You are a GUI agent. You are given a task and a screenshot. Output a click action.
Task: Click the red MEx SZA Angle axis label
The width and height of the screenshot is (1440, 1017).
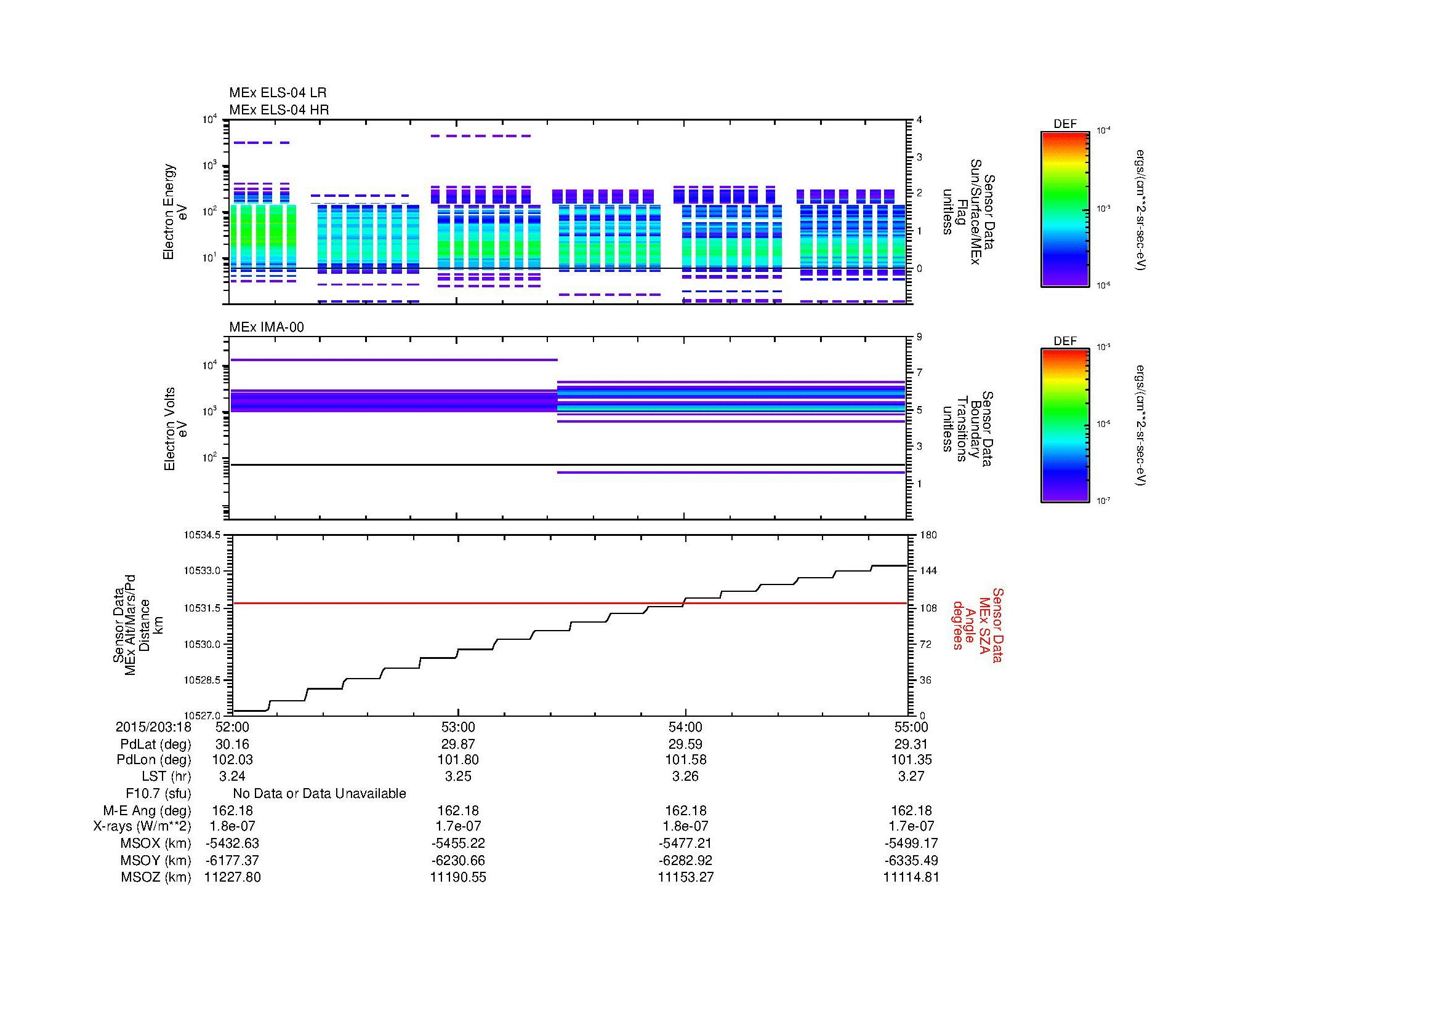(977, 624)
